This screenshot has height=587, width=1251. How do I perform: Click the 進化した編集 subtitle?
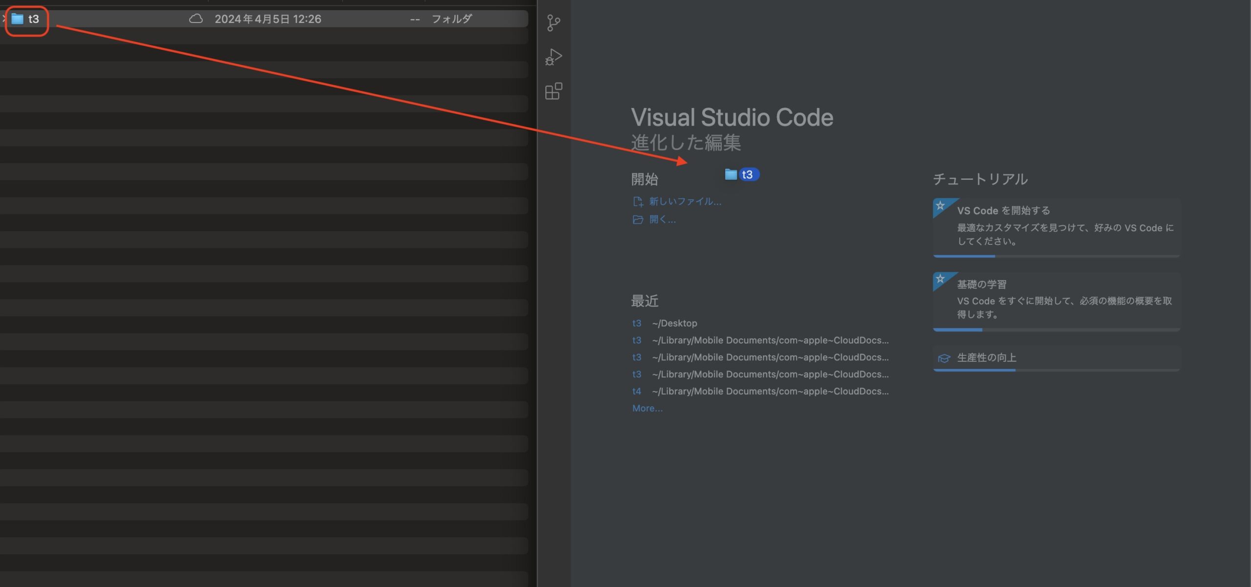coord(686,142)
